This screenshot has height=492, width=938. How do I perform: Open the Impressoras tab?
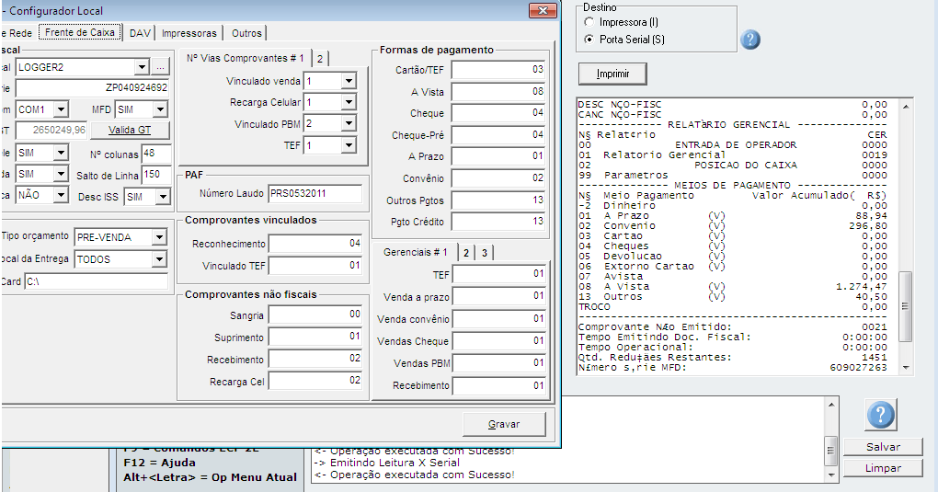(x=189, y=32)
